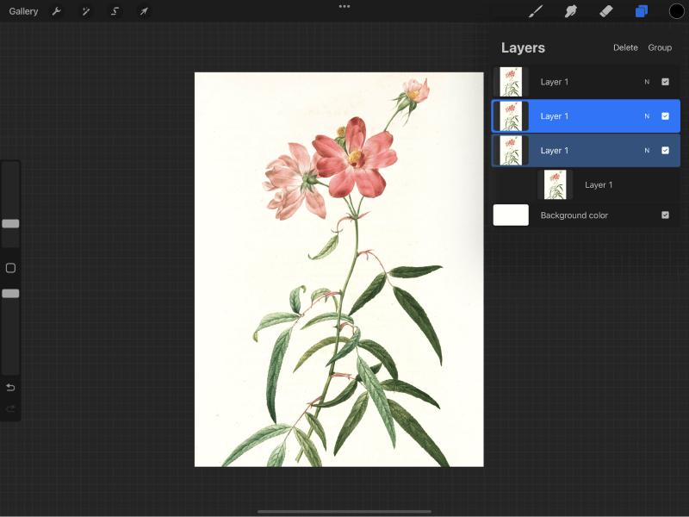Tap the dark blue highlighted Layer 1 row
Image resolution: width=689 pixels, height=517 pixels.
coord(586,150)
